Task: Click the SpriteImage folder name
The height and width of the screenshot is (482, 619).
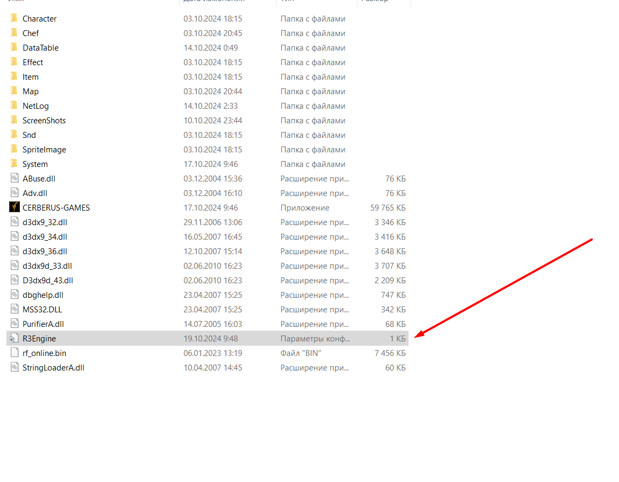Action: click(44, 149)
